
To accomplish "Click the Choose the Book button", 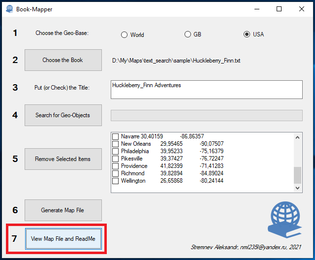I will pos(63,60).
